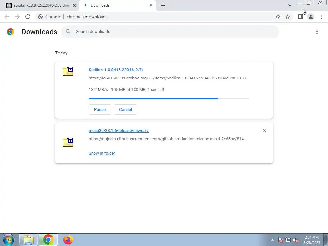Close the Downloads tab

point(151,5)
